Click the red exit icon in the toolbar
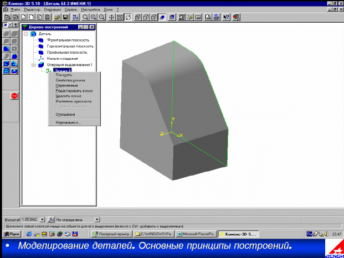Viewport: 344px width, 258px height. click(237, 17)
